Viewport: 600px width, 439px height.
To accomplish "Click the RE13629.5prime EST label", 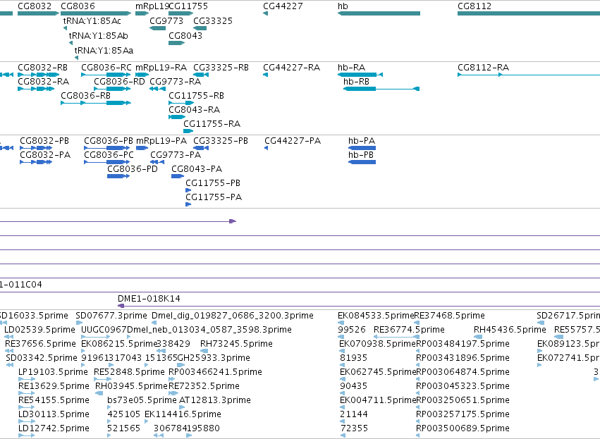I will pyautogui.click(x=54, y=387).
